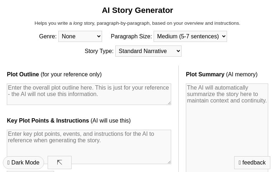Click the italic word 'long' in the description
The height and width of the screenshot is (172, 275).
78,23
